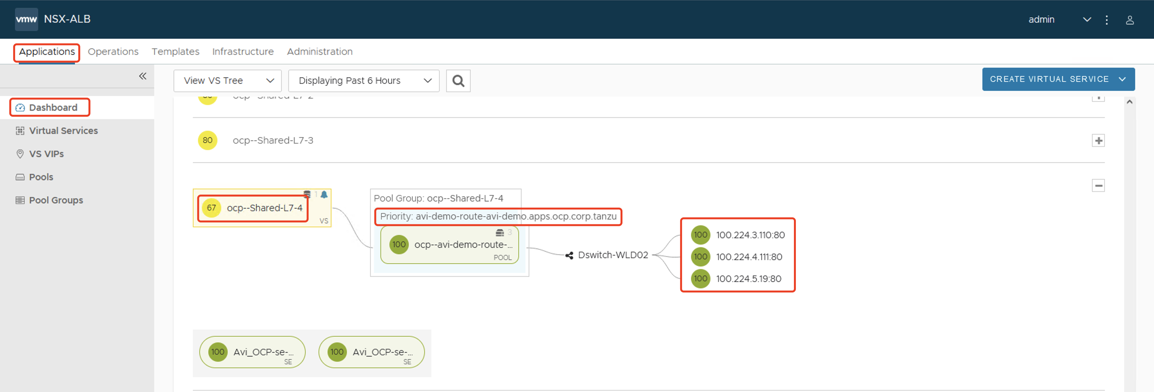Screen dimensions: 1154x392
Task: Switch to the Operations tab
Action: tap(113, 51)
